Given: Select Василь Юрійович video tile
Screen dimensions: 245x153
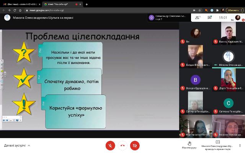Looking at the screenshot, I should tap(229, 33).
